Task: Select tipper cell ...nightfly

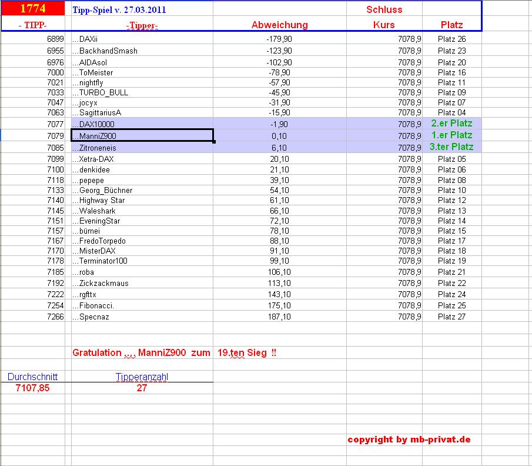Action: (142, 82)
